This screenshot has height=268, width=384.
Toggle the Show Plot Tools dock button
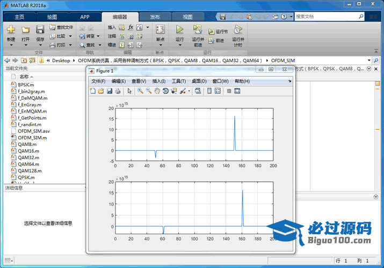click(x=237, y=91)
